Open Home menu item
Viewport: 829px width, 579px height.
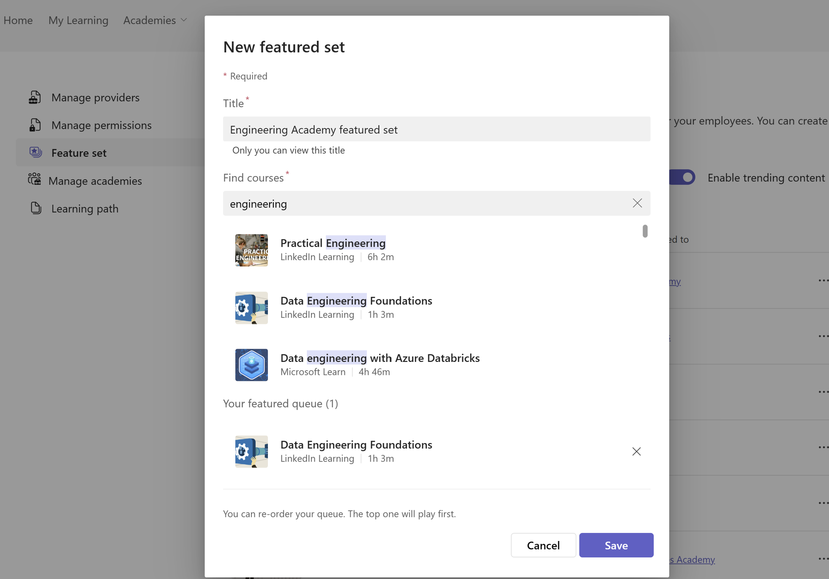click(x=18, y=19)
